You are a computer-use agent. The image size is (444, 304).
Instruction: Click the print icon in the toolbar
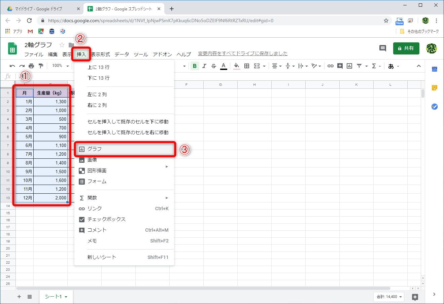click(31, 66)
